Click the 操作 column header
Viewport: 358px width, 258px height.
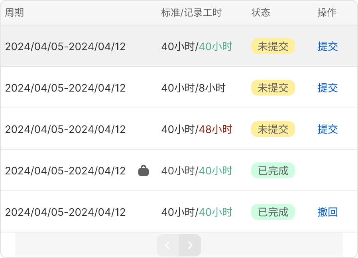327,13
